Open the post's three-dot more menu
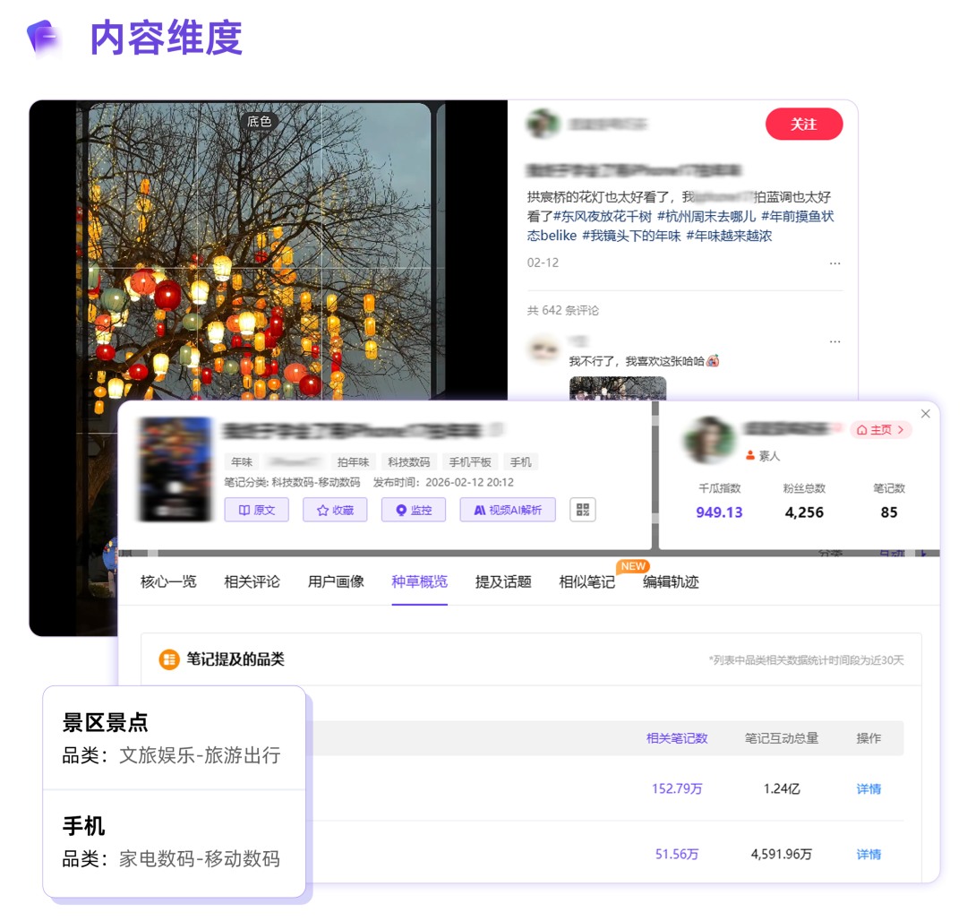This screenshot has height=921, width=967. [834, 263]
